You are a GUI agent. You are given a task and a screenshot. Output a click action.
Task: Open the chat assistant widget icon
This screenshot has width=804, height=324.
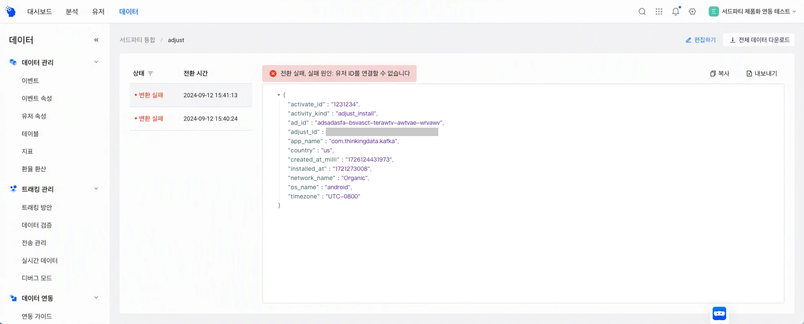click(719, 314)
